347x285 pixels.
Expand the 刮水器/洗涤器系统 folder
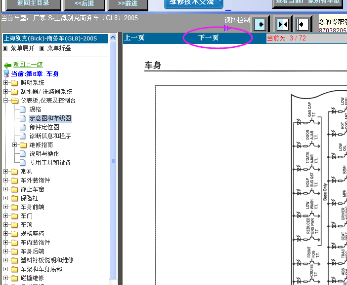6,91
